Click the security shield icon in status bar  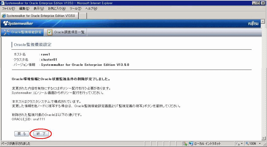(185, 144)
